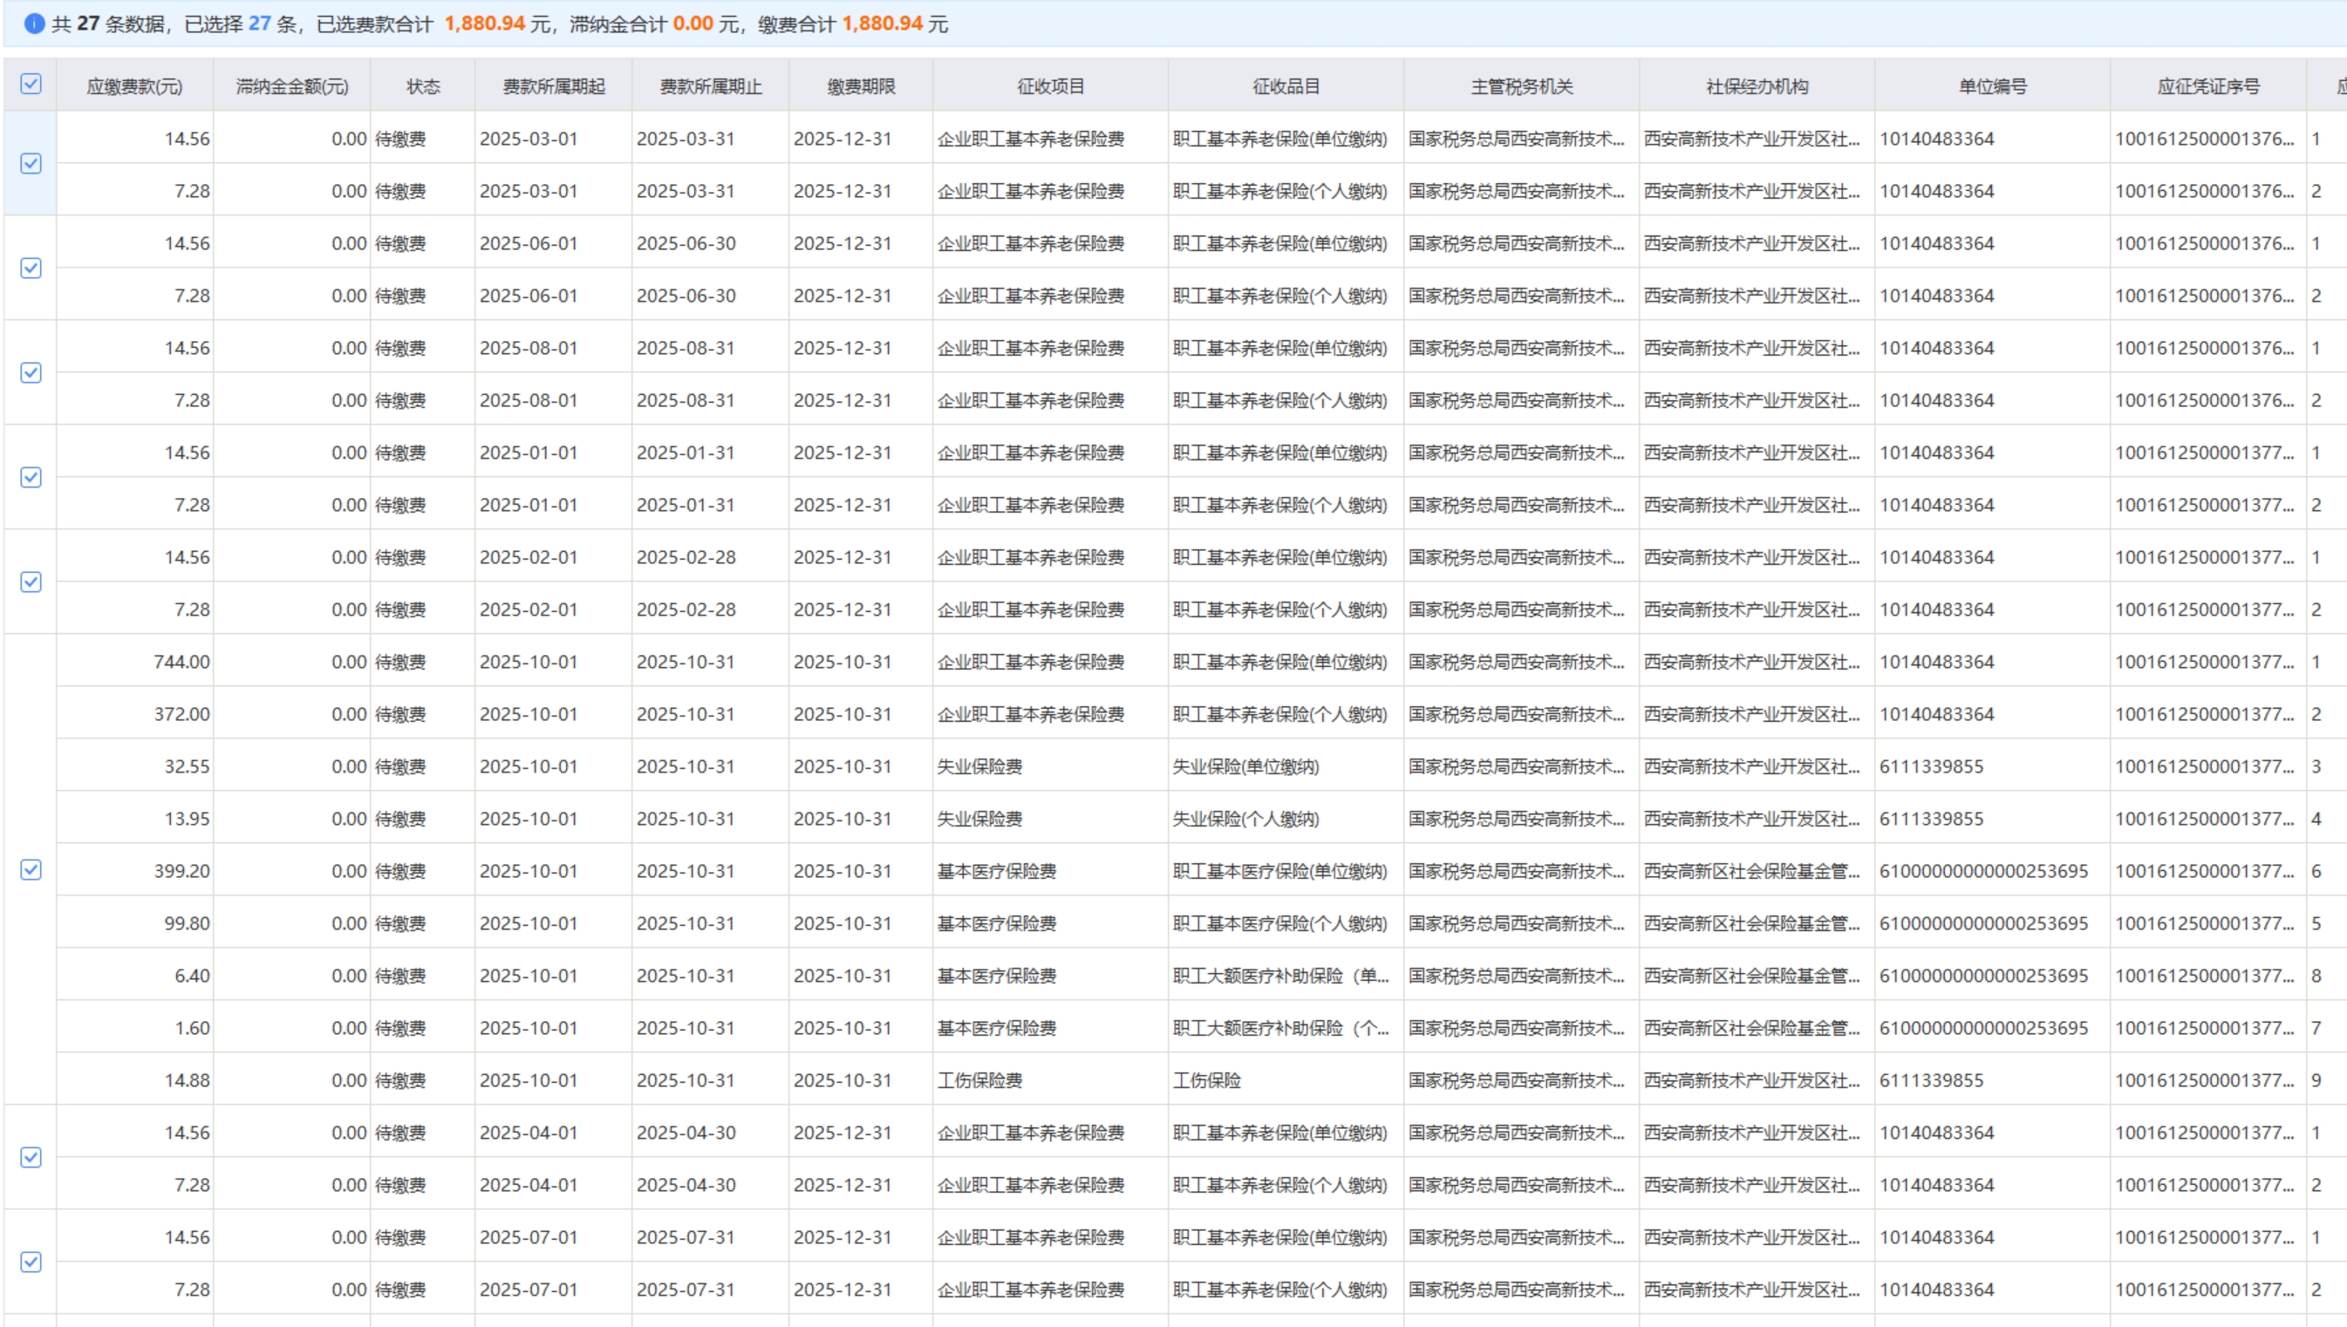Click the 状态 column header

coord(423,86)
